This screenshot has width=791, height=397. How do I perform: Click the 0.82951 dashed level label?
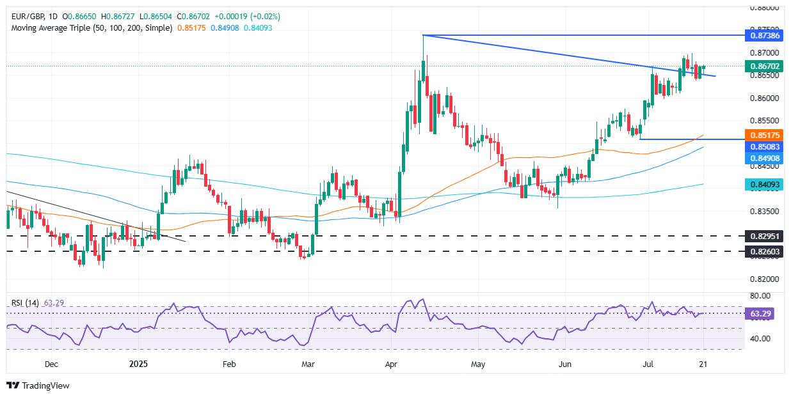coord(763,236)
